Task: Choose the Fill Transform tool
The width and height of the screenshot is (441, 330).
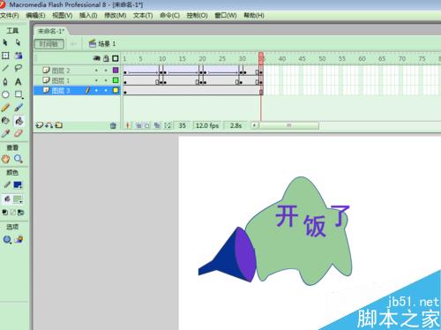Action: tap(19, 56)
